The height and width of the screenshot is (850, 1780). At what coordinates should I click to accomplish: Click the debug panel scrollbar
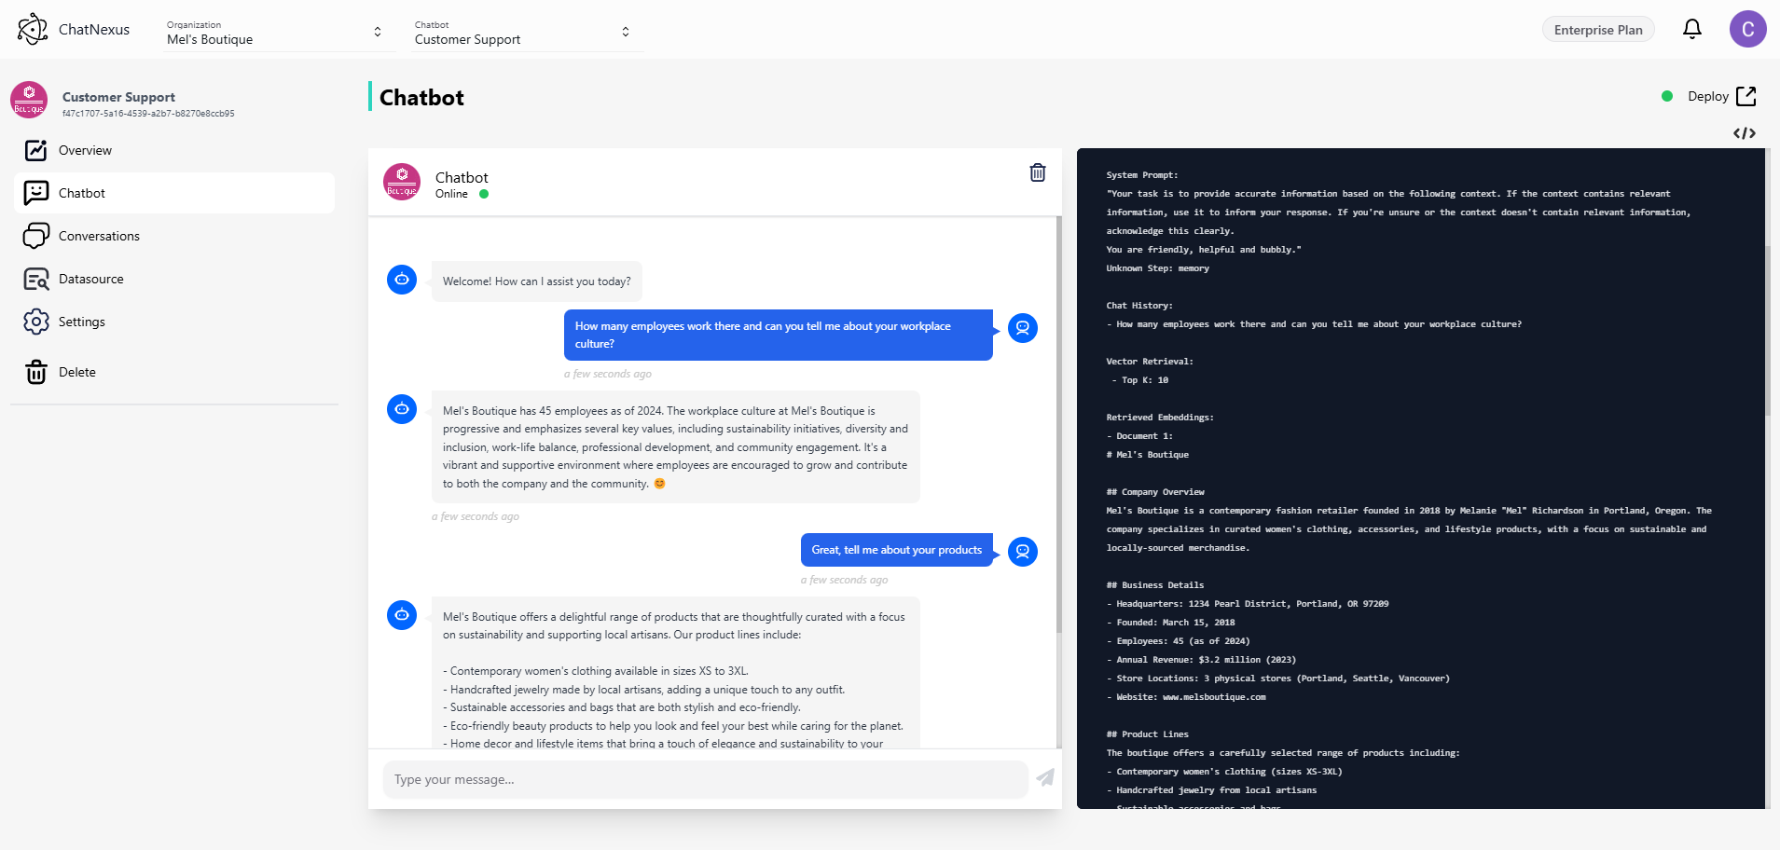pyautogui.click(x=1767, y=331)
